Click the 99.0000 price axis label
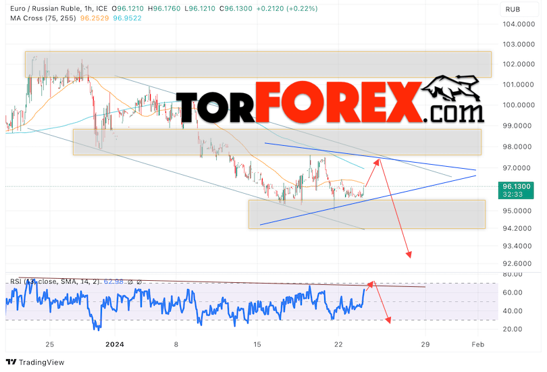 coord(519,126)
